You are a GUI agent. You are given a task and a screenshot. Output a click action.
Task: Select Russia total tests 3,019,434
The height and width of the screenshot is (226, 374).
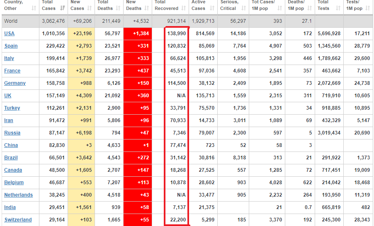pyautogui.click(x=329, y=132)
